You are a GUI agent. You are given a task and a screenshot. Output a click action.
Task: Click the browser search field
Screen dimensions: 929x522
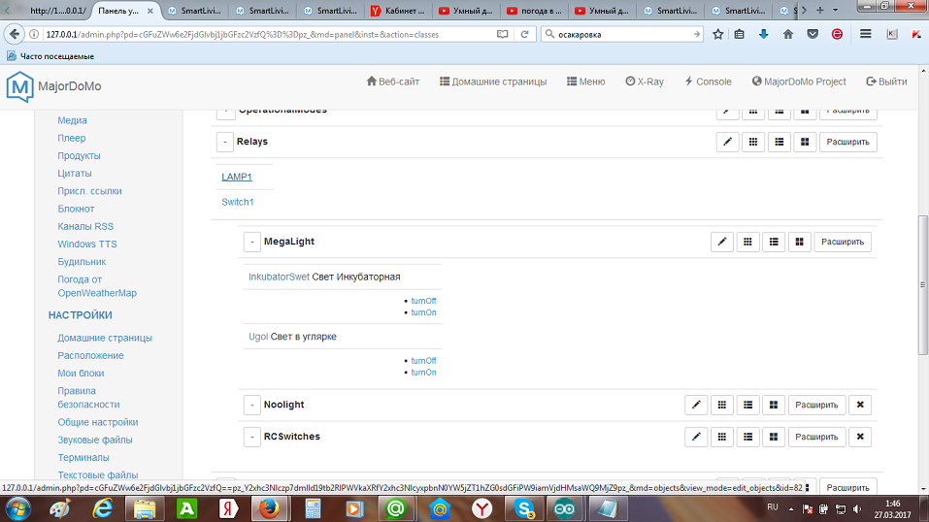click(x=622, y=34)
